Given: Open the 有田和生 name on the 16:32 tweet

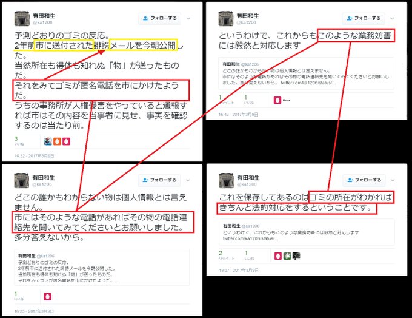Looking at the screenshot, I should (x=44, y=16).
